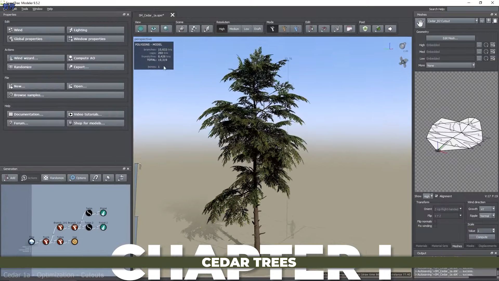Viewport: 499px width, 281px height.
Task: Toggle the Flip normals checkbox
Action: coord(435,221)
